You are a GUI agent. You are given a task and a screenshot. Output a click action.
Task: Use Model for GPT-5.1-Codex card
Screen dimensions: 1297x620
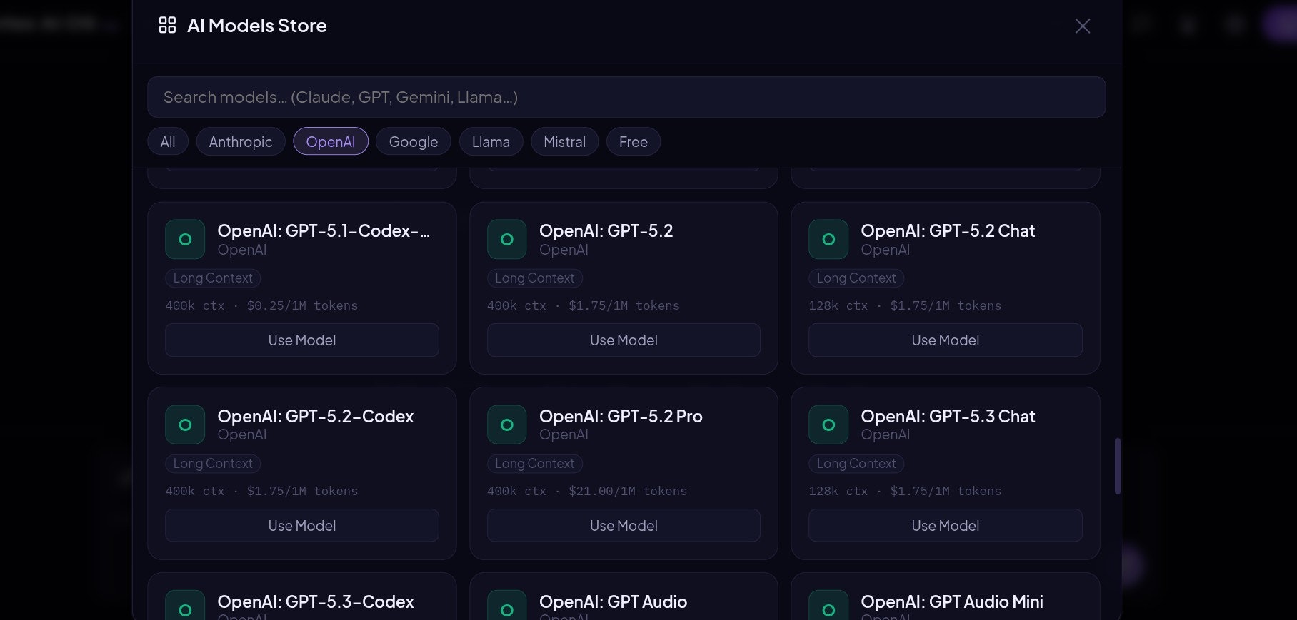pyautogui.click(x=302, y=340)
